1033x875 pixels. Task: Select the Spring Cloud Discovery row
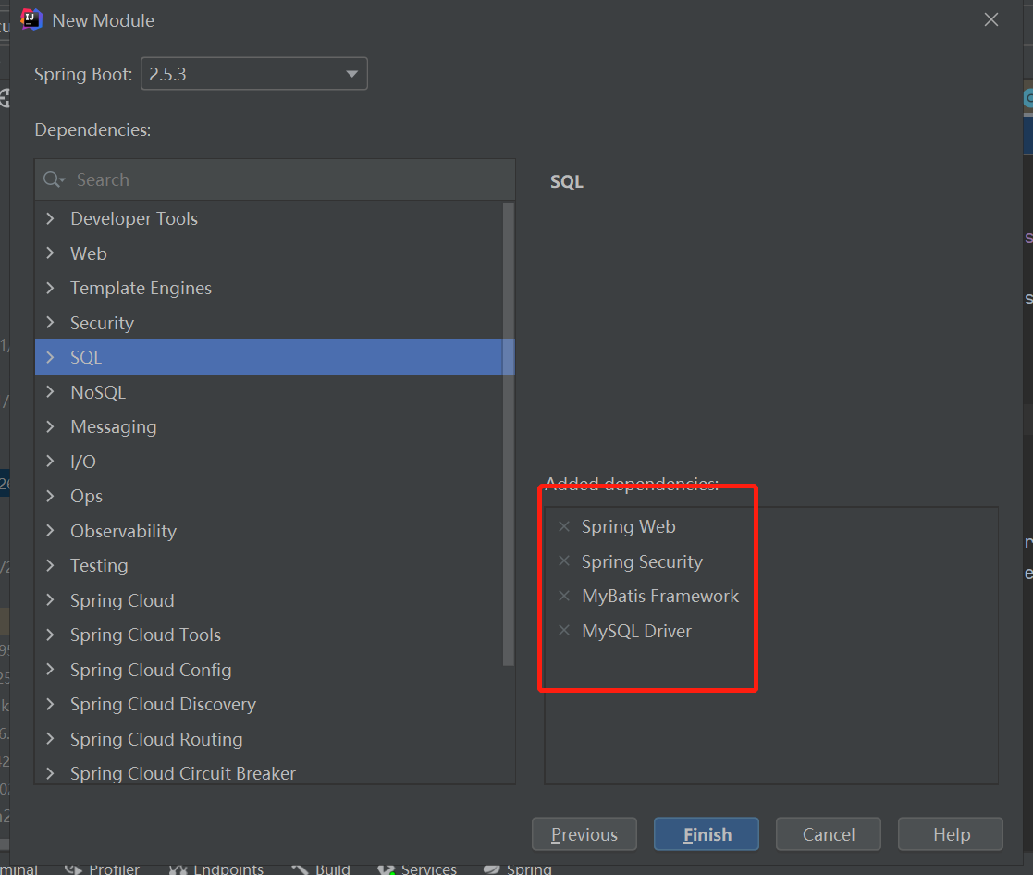(x=269, y=704)
